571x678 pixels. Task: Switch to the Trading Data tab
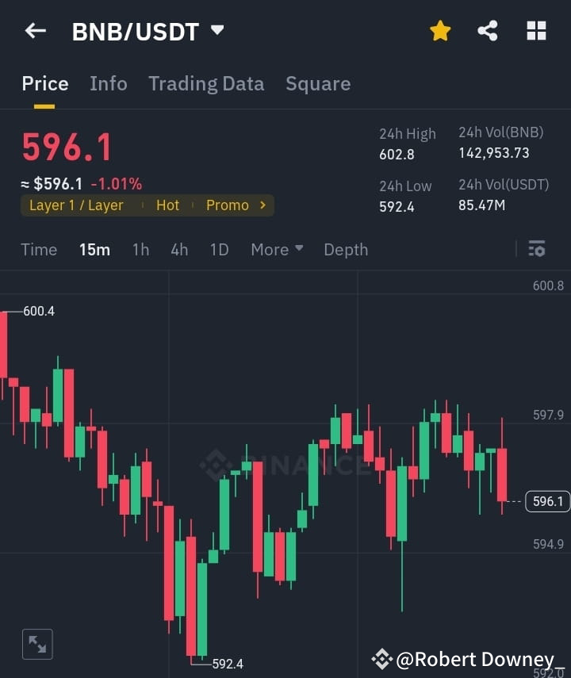(x=206, y=83)
